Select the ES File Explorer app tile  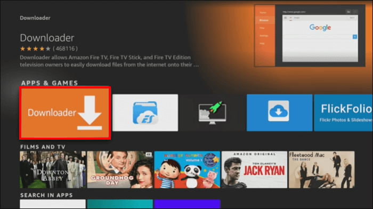point(145,112)
